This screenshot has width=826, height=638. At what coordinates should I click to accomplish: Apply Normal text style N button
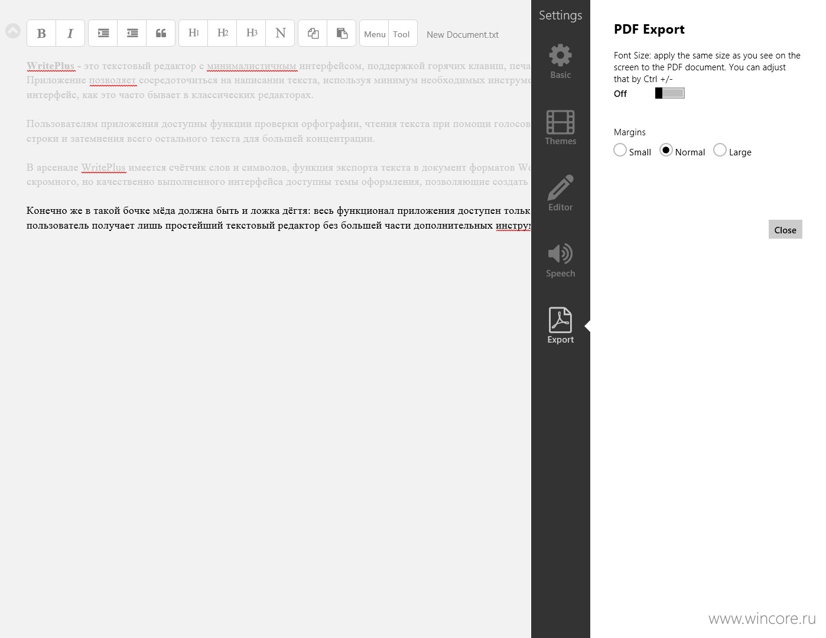tap(281, 33)
